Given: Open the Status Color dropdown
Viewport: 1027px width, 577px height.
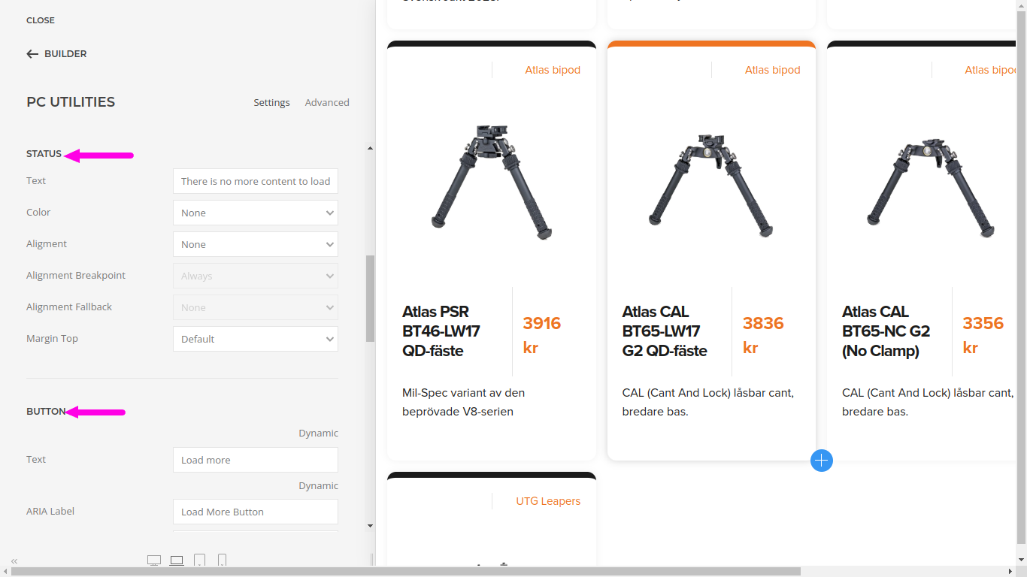Looking at the screenshot, I should (256, 213).
